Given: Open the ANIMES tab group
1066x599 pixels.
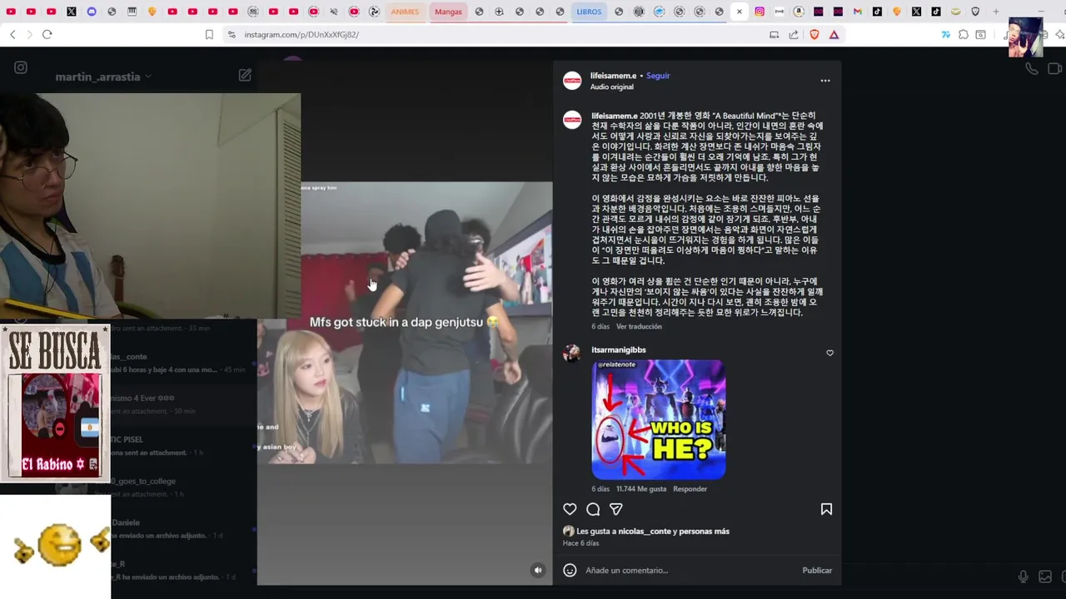Looking at the screenshot, I should pyautogui.click(x=405, y=12).
